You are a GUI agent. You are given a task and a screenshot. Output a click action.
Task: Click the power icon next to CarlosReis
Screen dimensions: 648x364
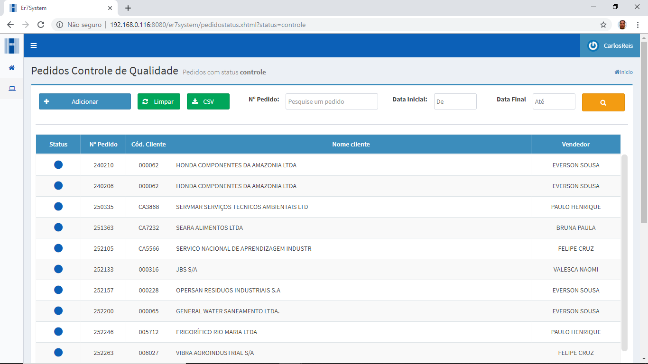pyautogui.click(x=593, y=45)
